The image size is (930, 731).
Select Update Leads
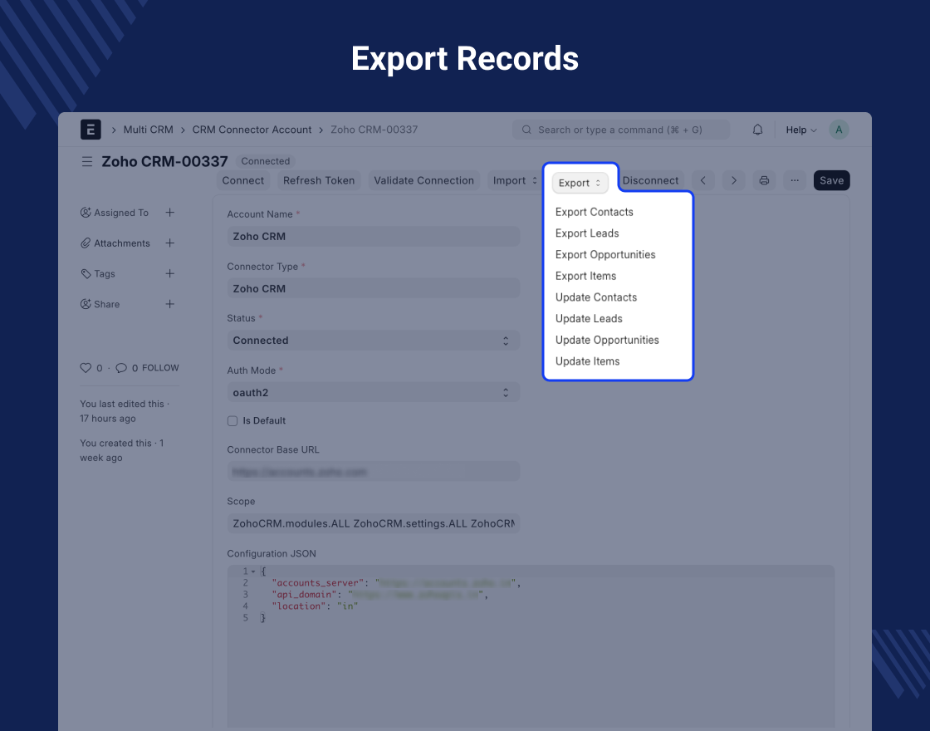click(x=589, y=319)
